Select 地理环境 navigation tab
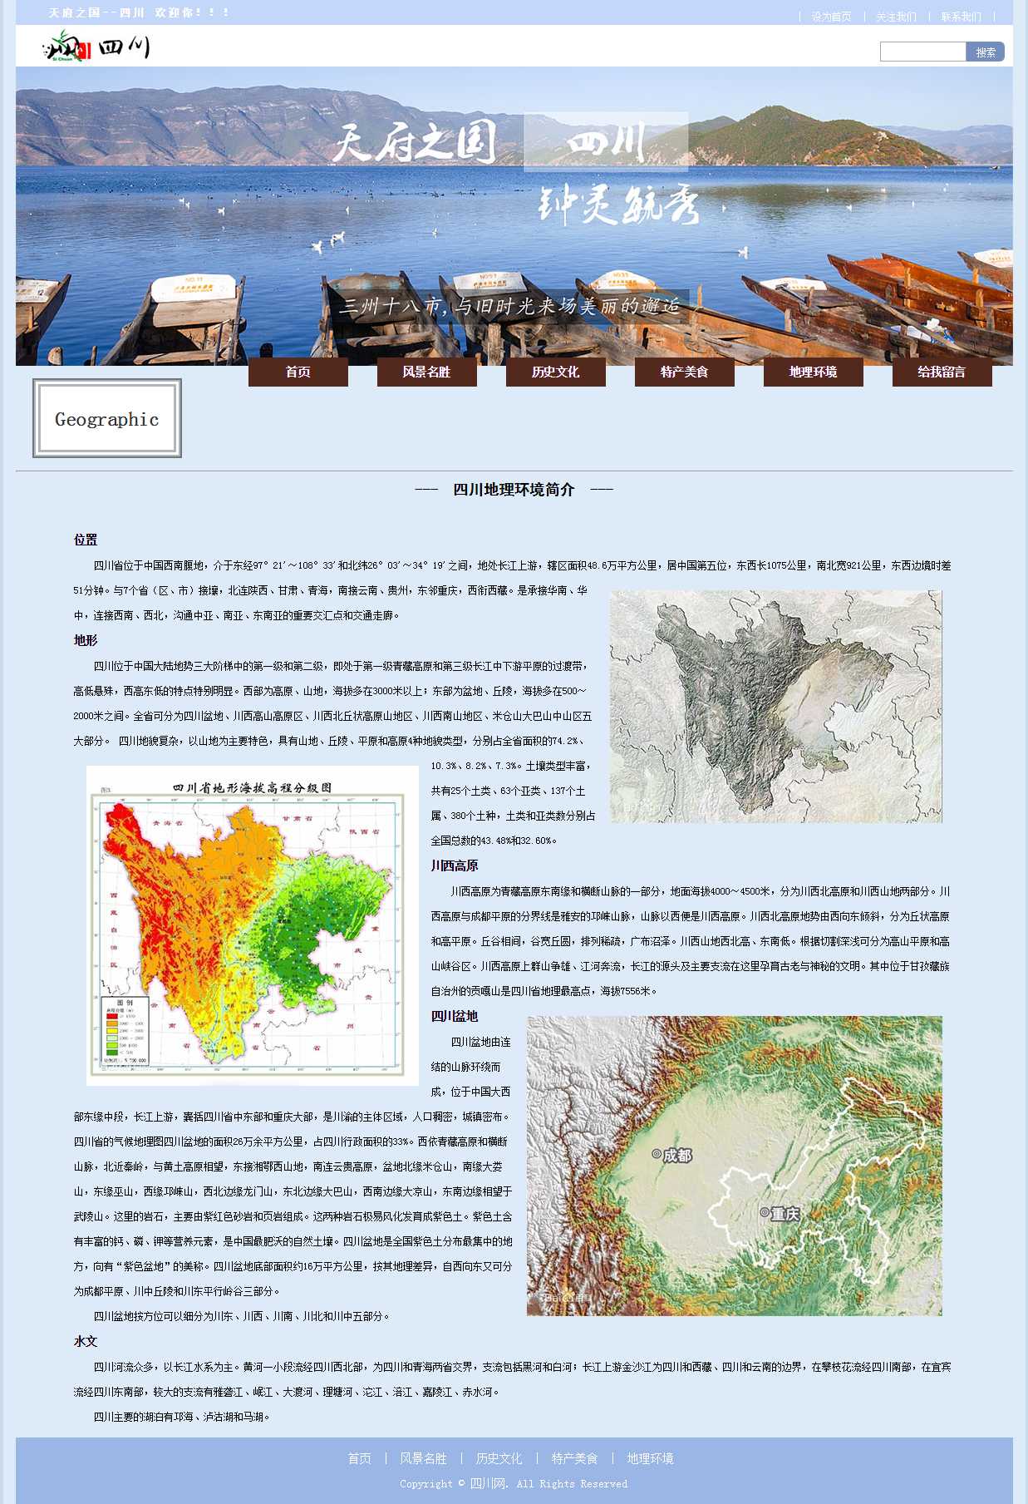The image size is (1028, 1504). click(x=813, y=372)
